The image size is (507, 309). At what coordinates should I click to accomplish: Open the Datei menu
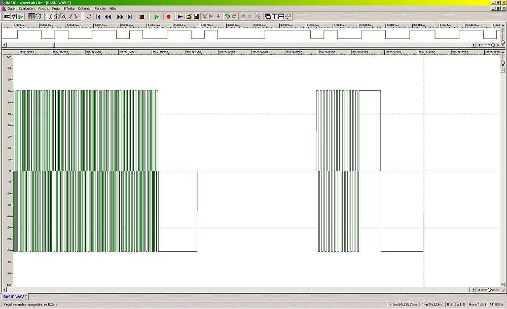pyautogui.click(x=11, y=9)
